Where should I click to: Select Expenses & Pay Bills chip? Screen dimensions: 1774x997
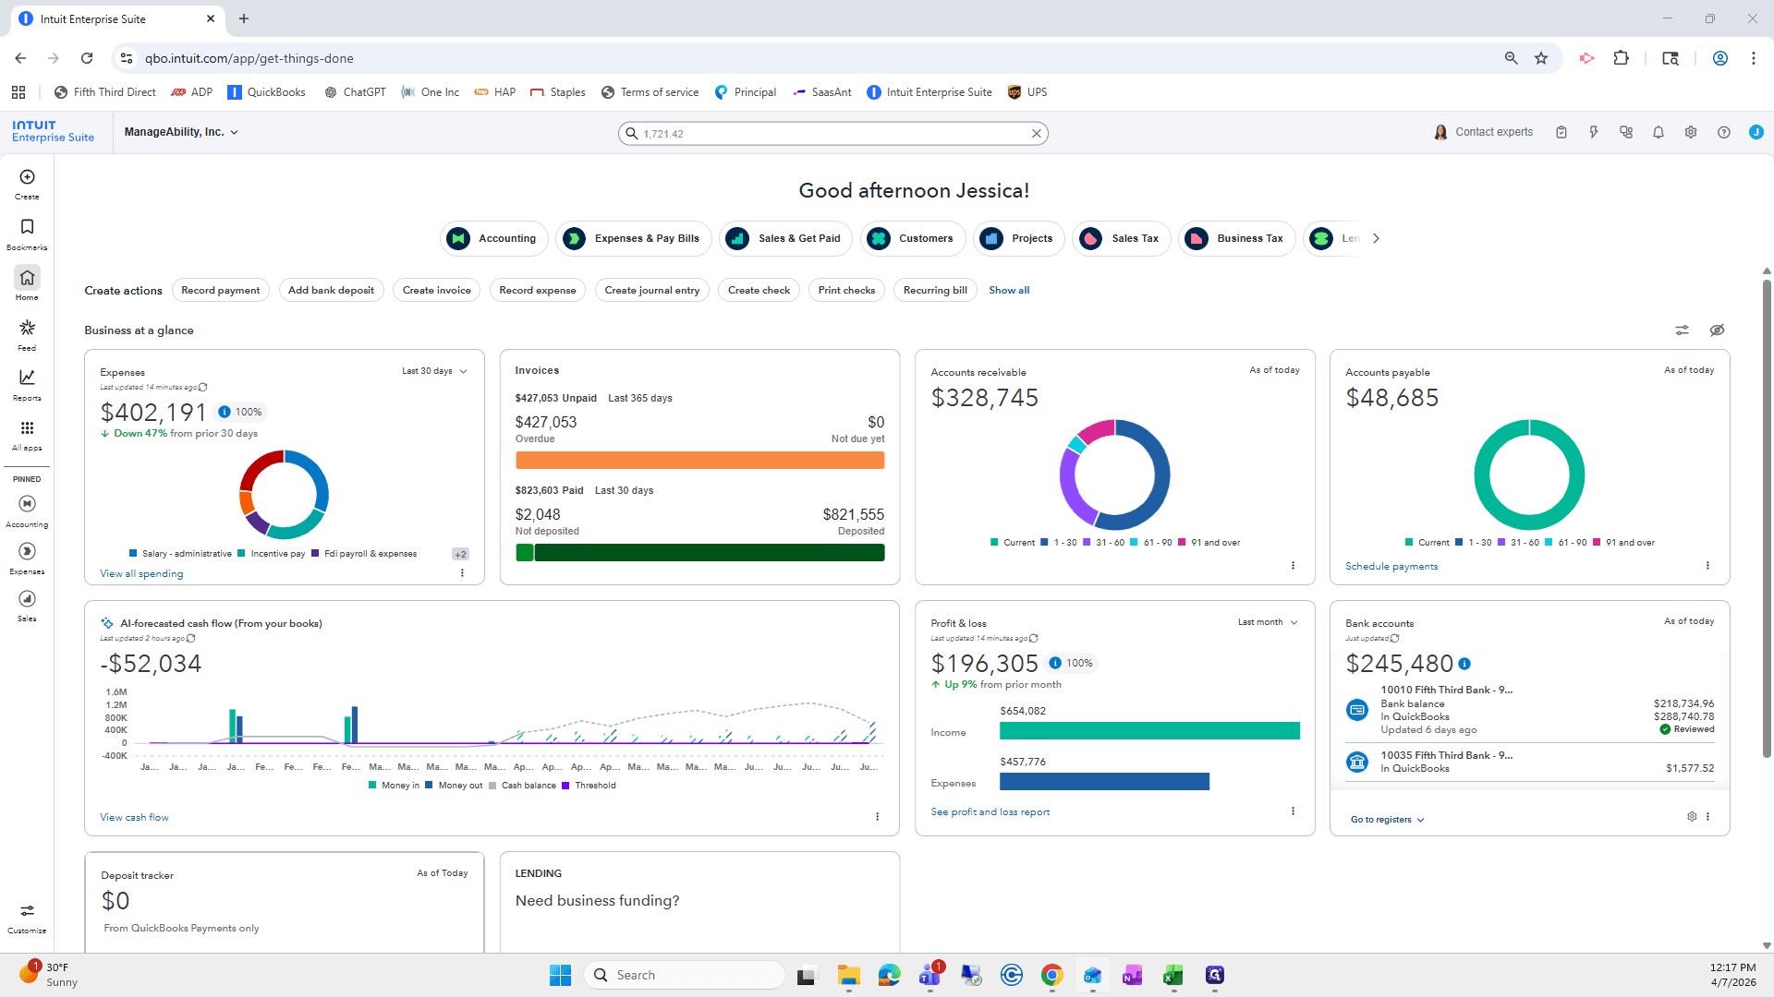coord(634,238)
